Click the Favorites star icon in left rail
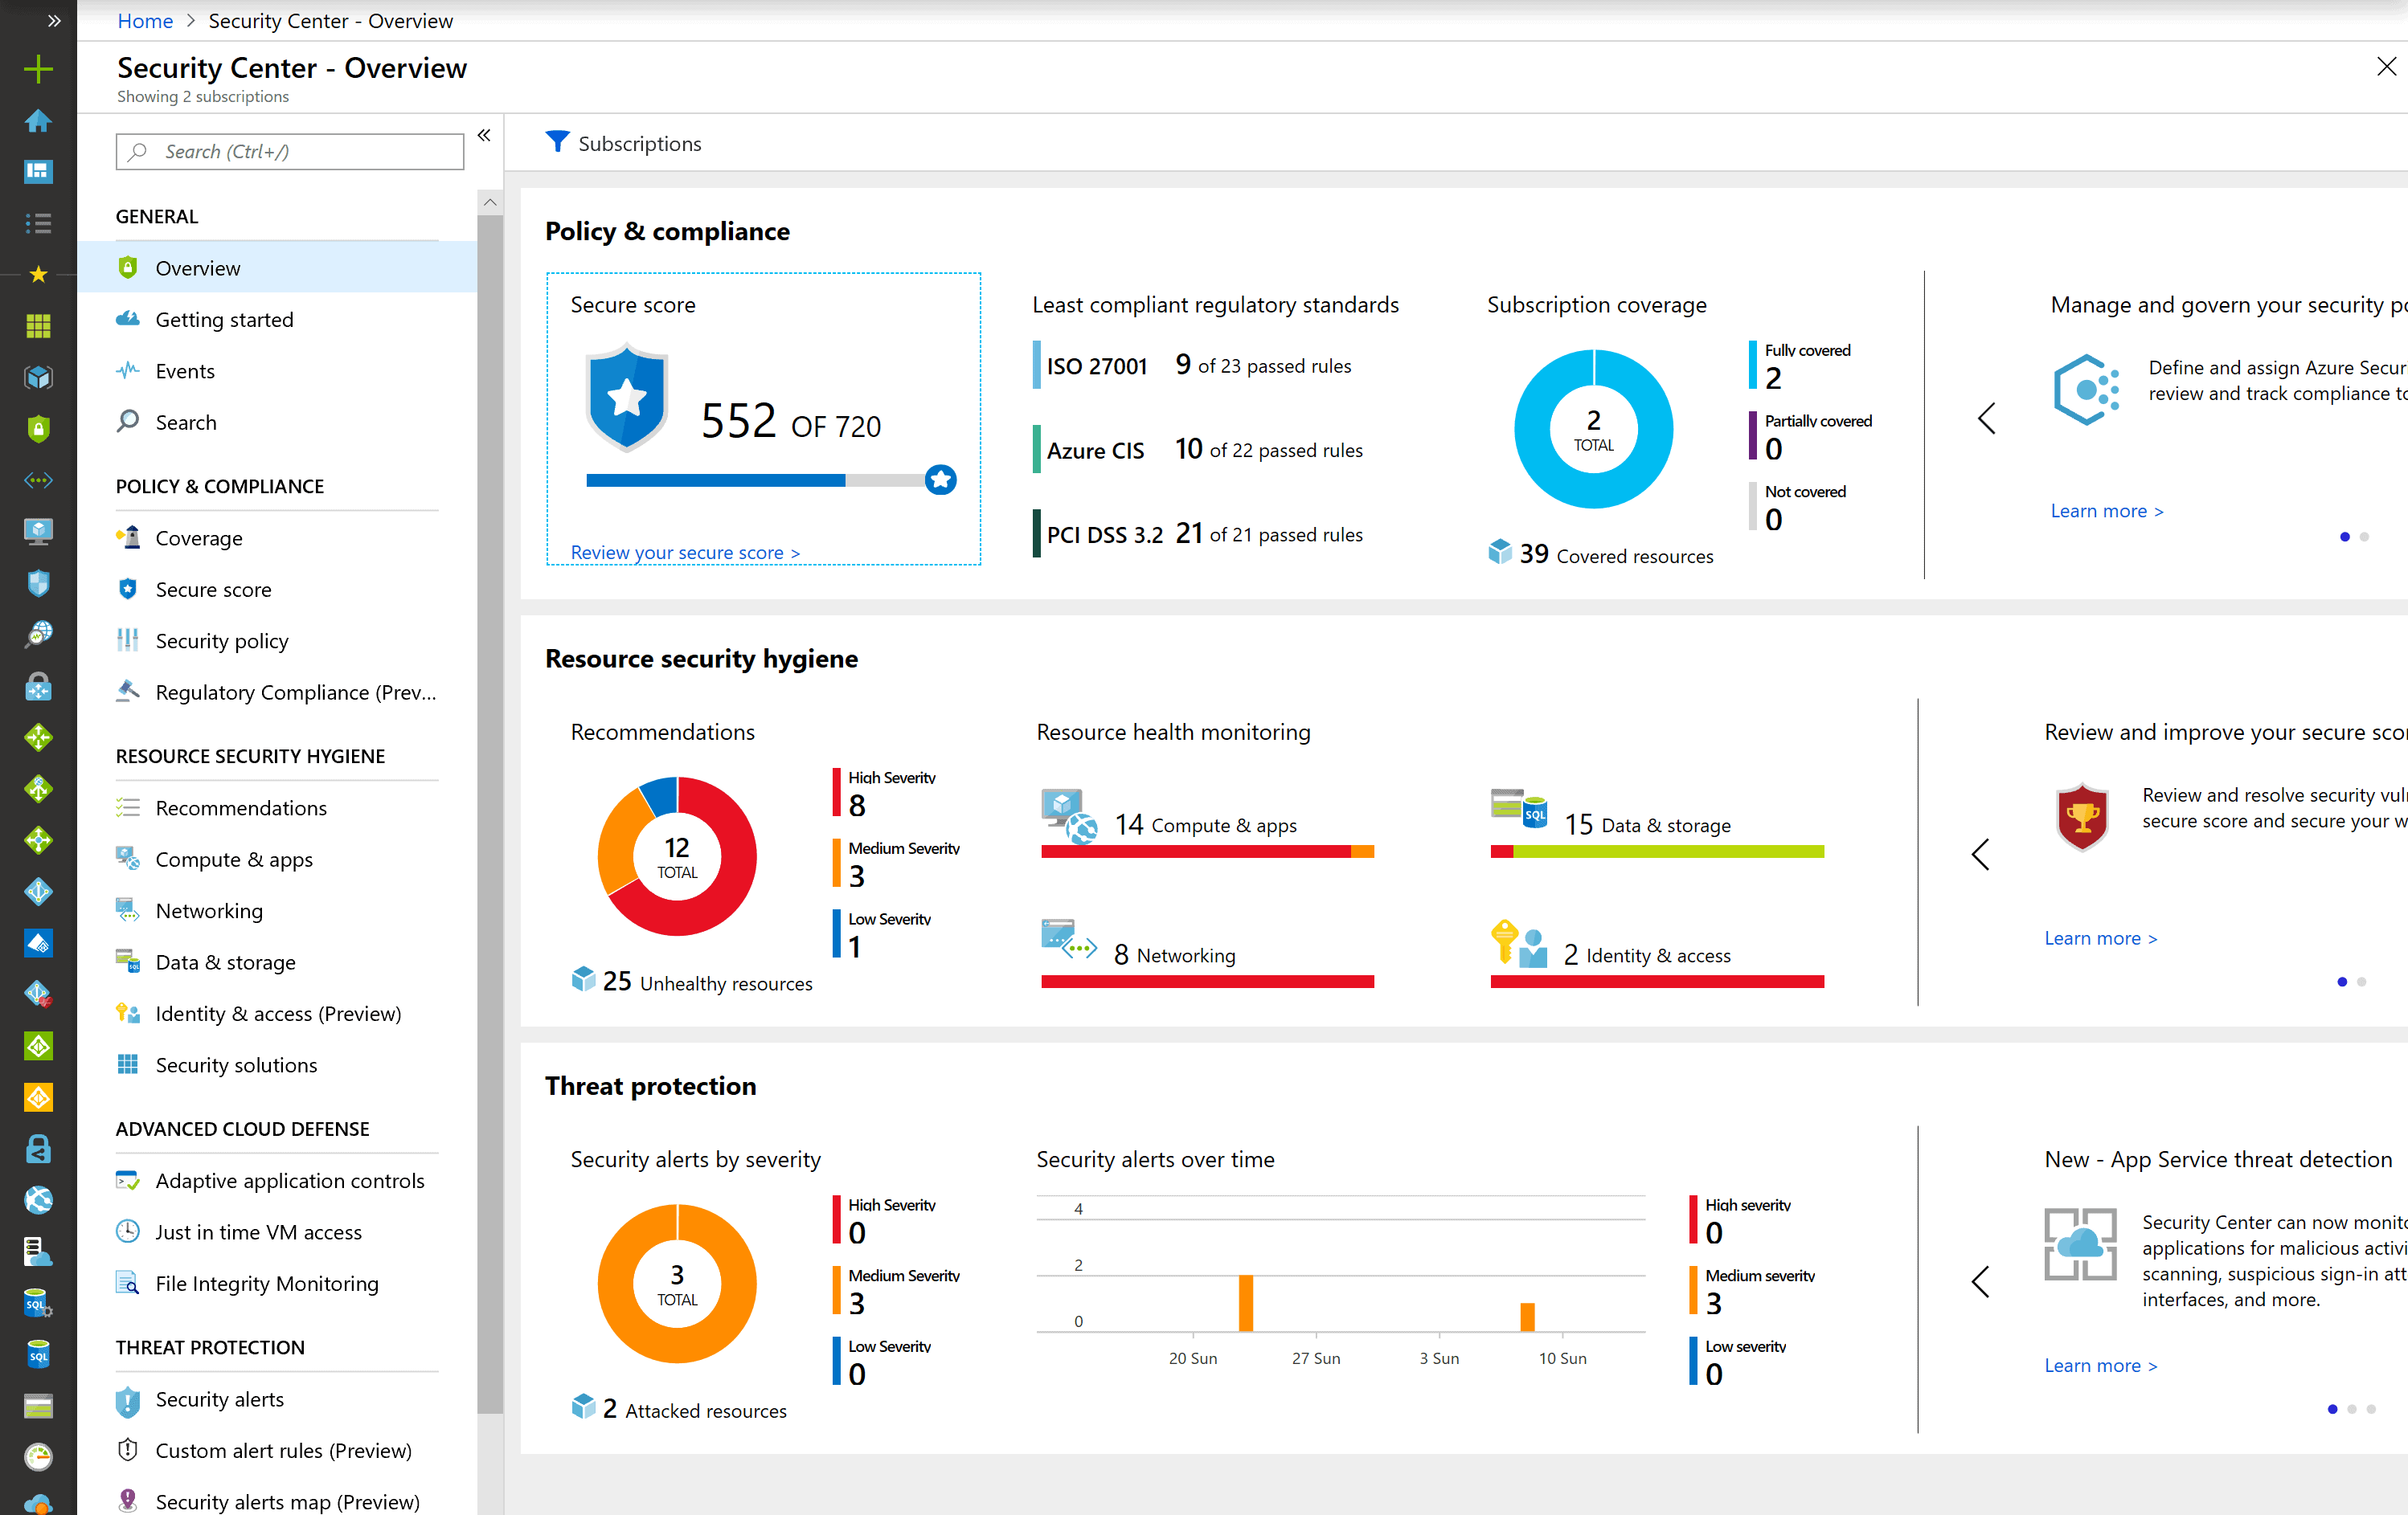The image size is (2408, 1515). [x=38, y=274]
